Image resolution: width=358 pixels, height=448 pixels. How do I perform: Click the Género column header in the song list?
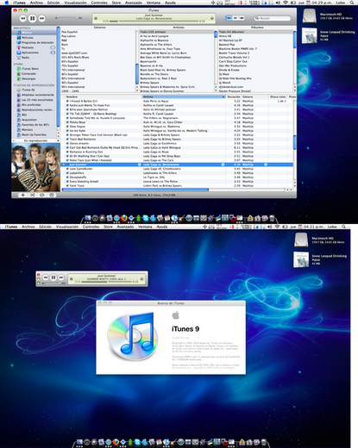tap(254, 97)
